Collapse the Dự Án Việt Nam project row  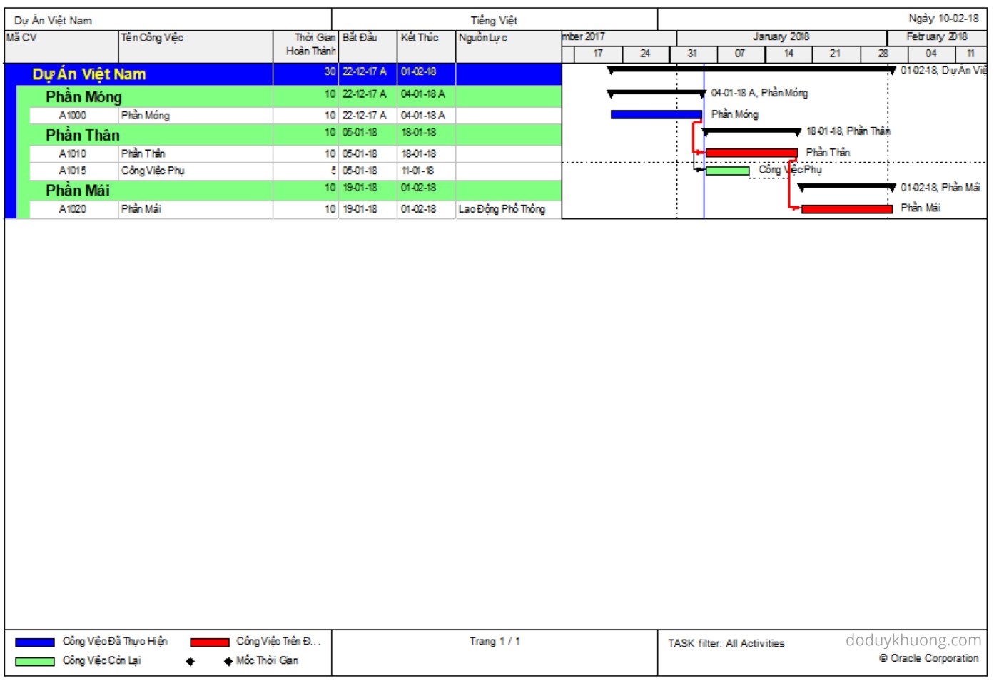coord(88,74)
